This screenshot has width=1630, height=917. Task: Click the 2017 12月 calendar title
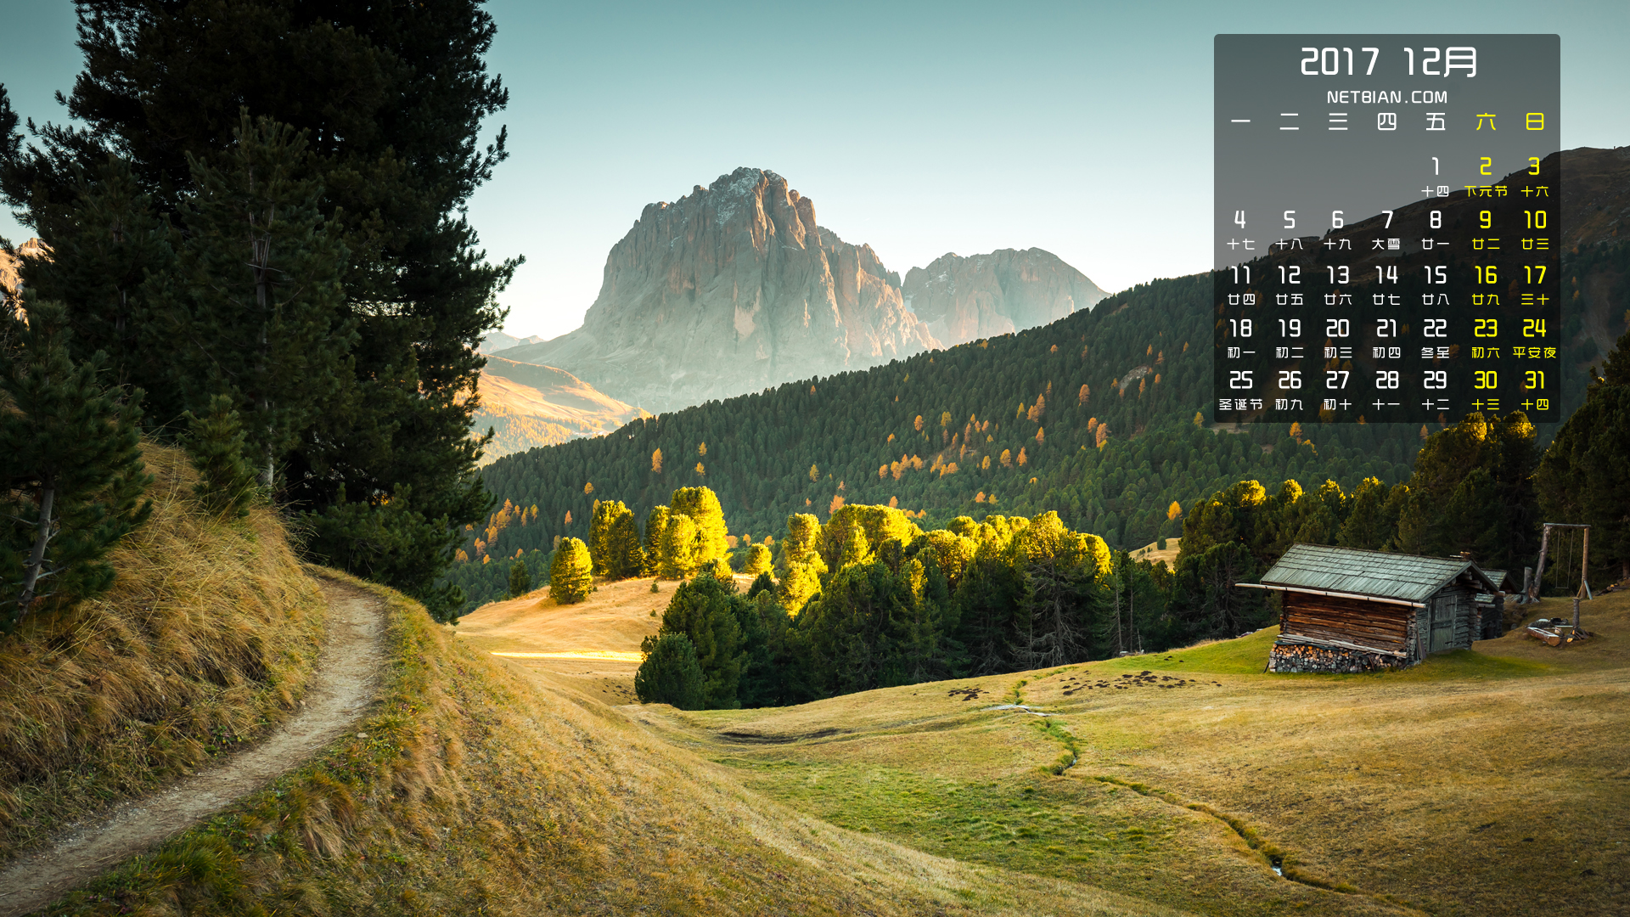point(1388,62)
